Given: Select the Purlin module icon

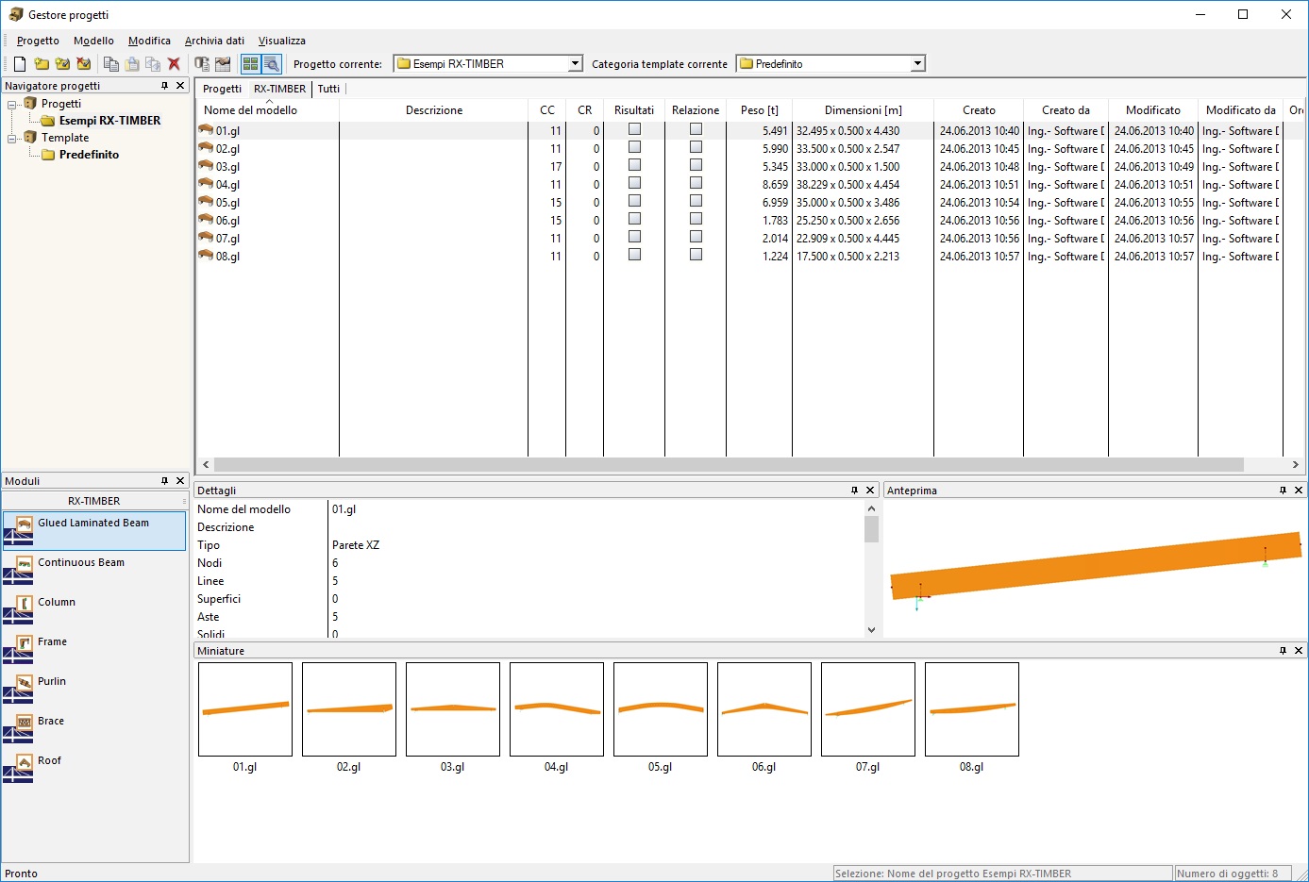Looking at the screenshot, I should 25,683.
